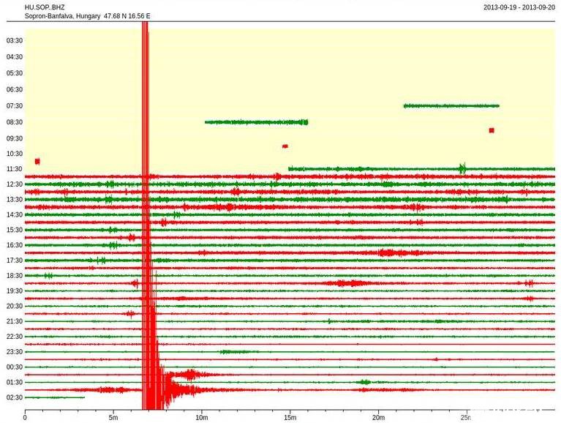561x423 pixels.
Task: Select the 13:30 time label
Action: click(15, 199)
